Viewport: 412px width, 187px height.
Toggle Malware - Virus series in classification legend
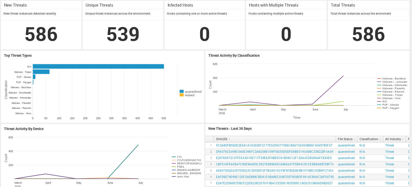[389, 98]
